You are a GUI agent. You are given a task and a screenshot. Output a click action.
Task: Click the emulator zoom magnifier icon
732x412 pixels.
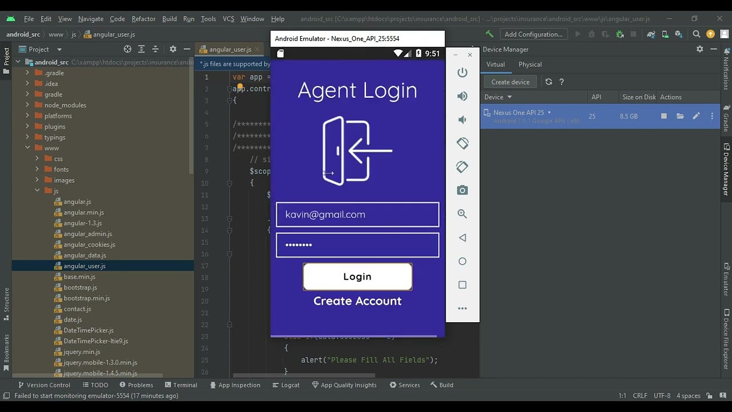point(463,214)
